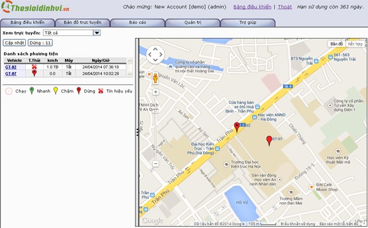Open the Điều khoản sử dụng map link

coord(298,224)
